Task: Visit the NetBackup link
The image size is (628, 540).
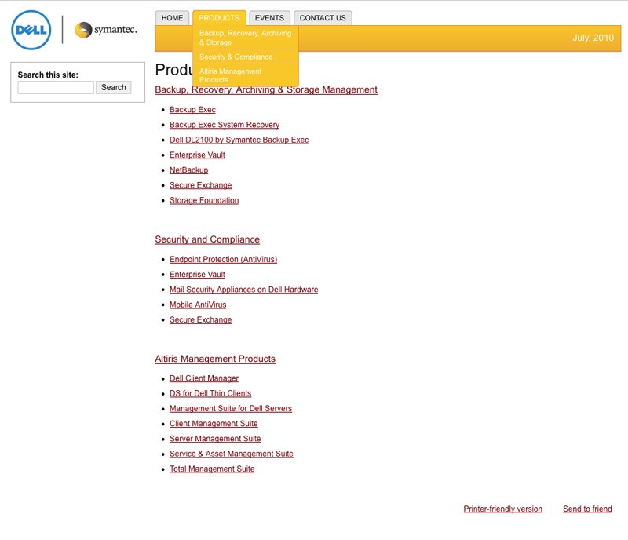Action: 188,170
